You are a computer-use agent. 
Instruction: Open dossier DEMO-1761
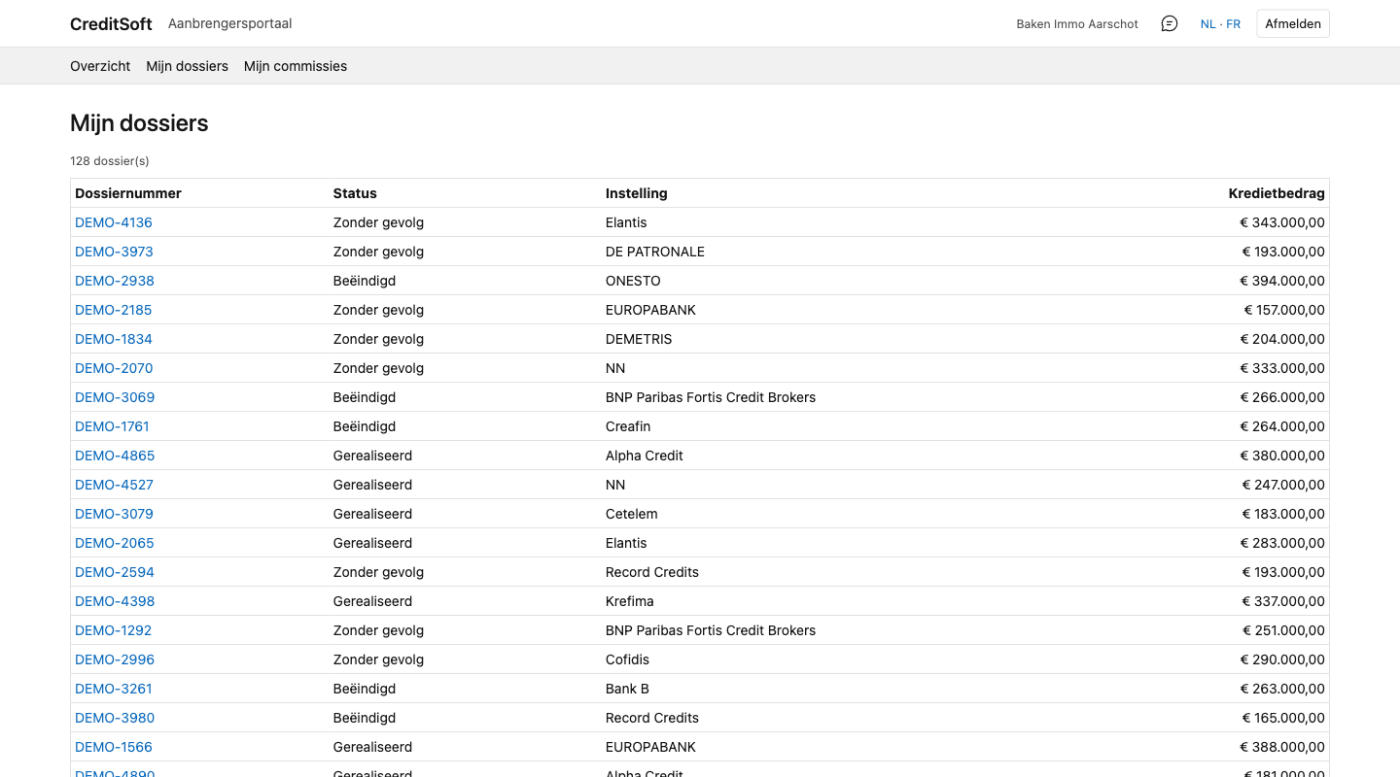pyautogui.click(x=112, y=426)
